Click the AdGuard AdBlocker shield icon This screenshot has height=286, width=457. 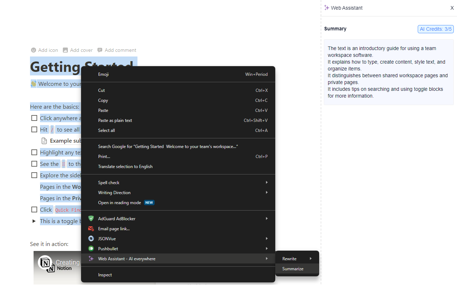[91, 218]
